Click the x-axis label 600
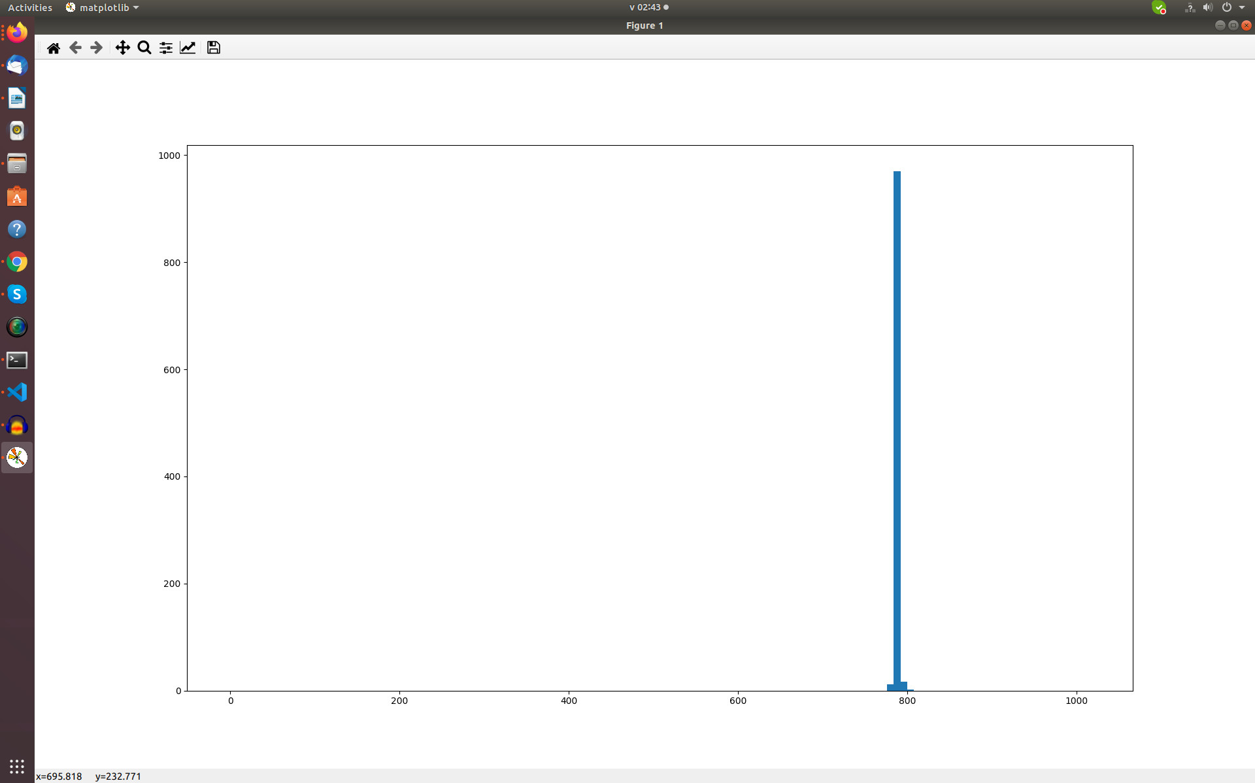The height and width of the screenshot is (783, 1255). (x=738, y=701)
